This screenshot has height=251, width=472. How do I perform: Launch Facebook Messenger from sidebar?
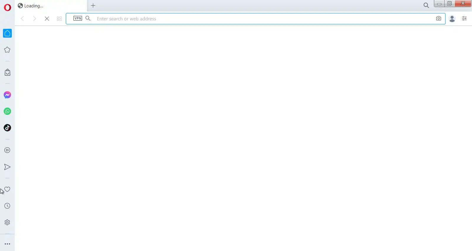[7, 95]
